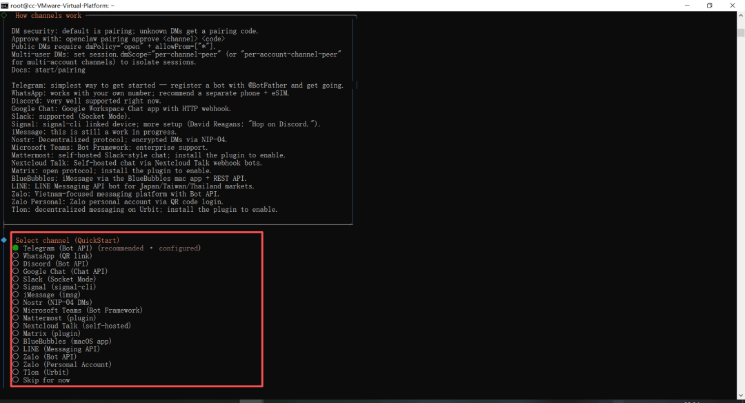
Task: Click the scrollbar down arrow
Action: coord(741,395)
